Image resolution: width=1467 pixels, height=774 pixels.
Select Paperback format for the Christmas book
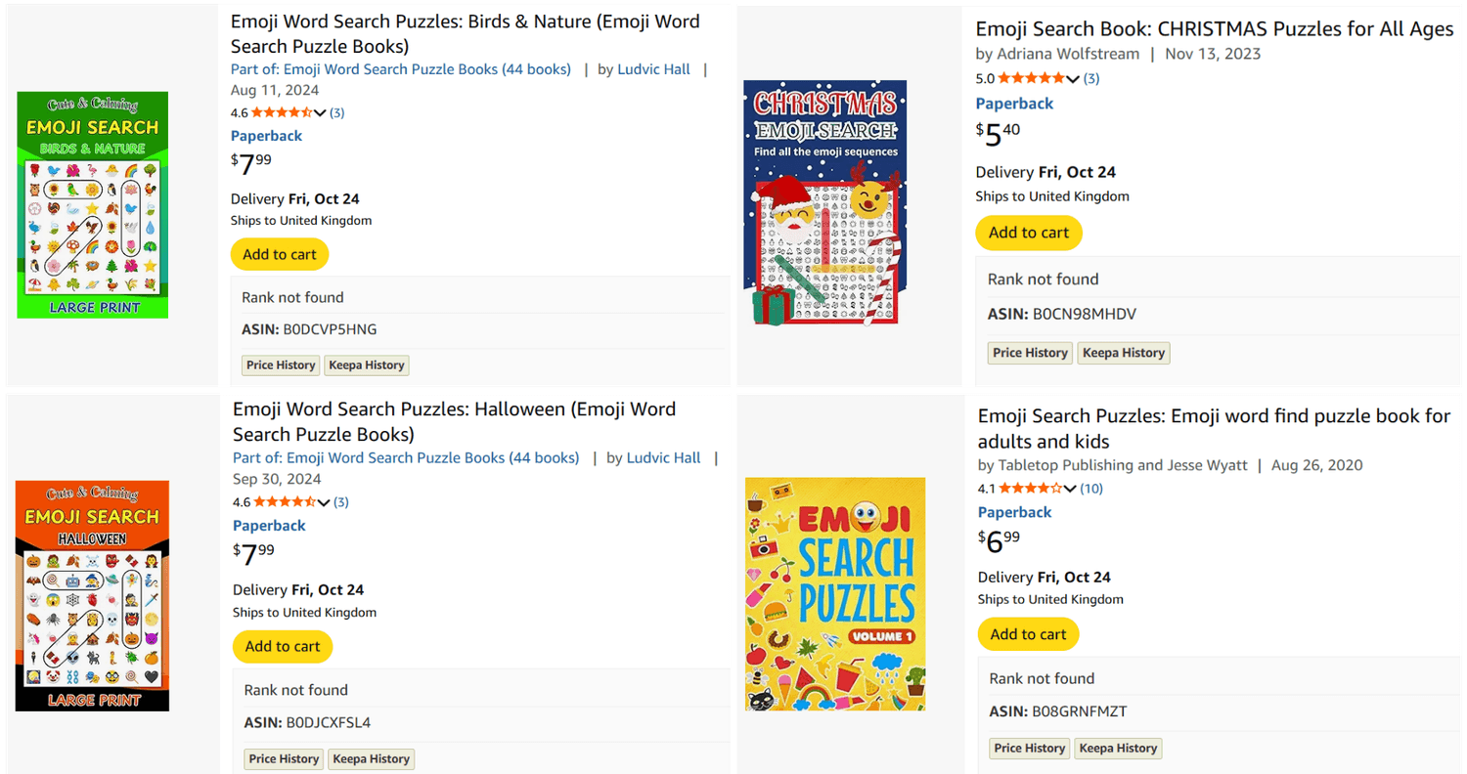click(x=1014, y=104)
